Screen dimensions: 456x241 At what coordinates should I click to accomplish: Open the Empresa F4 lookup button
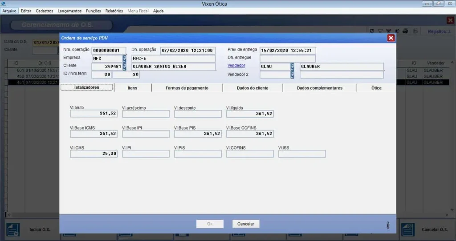point(124,58)
